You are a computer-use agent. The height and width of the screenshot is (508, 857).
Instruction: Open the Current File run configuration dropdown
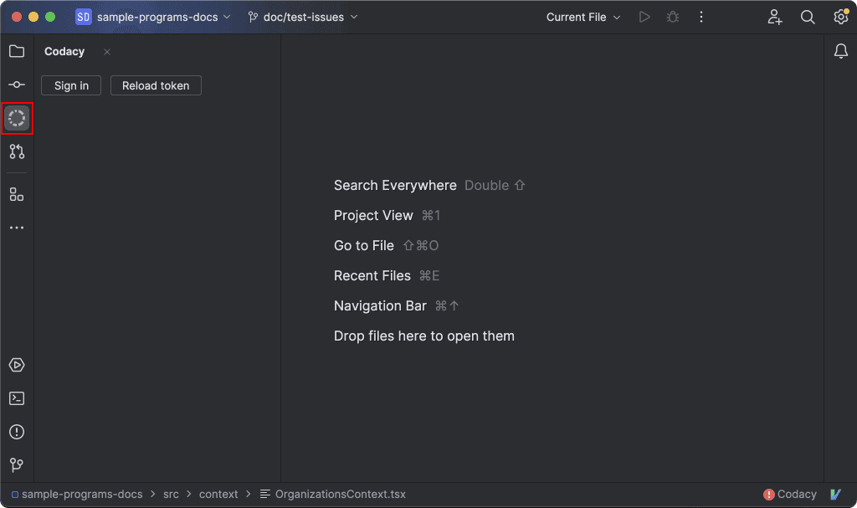(x=582, y=16)
